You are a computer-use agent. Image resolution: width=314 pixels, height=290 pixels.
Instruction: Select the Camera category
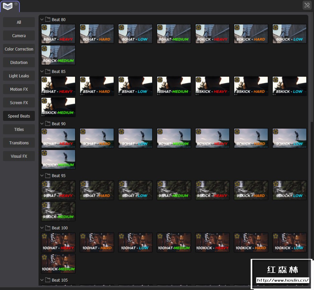coord(19,35)
